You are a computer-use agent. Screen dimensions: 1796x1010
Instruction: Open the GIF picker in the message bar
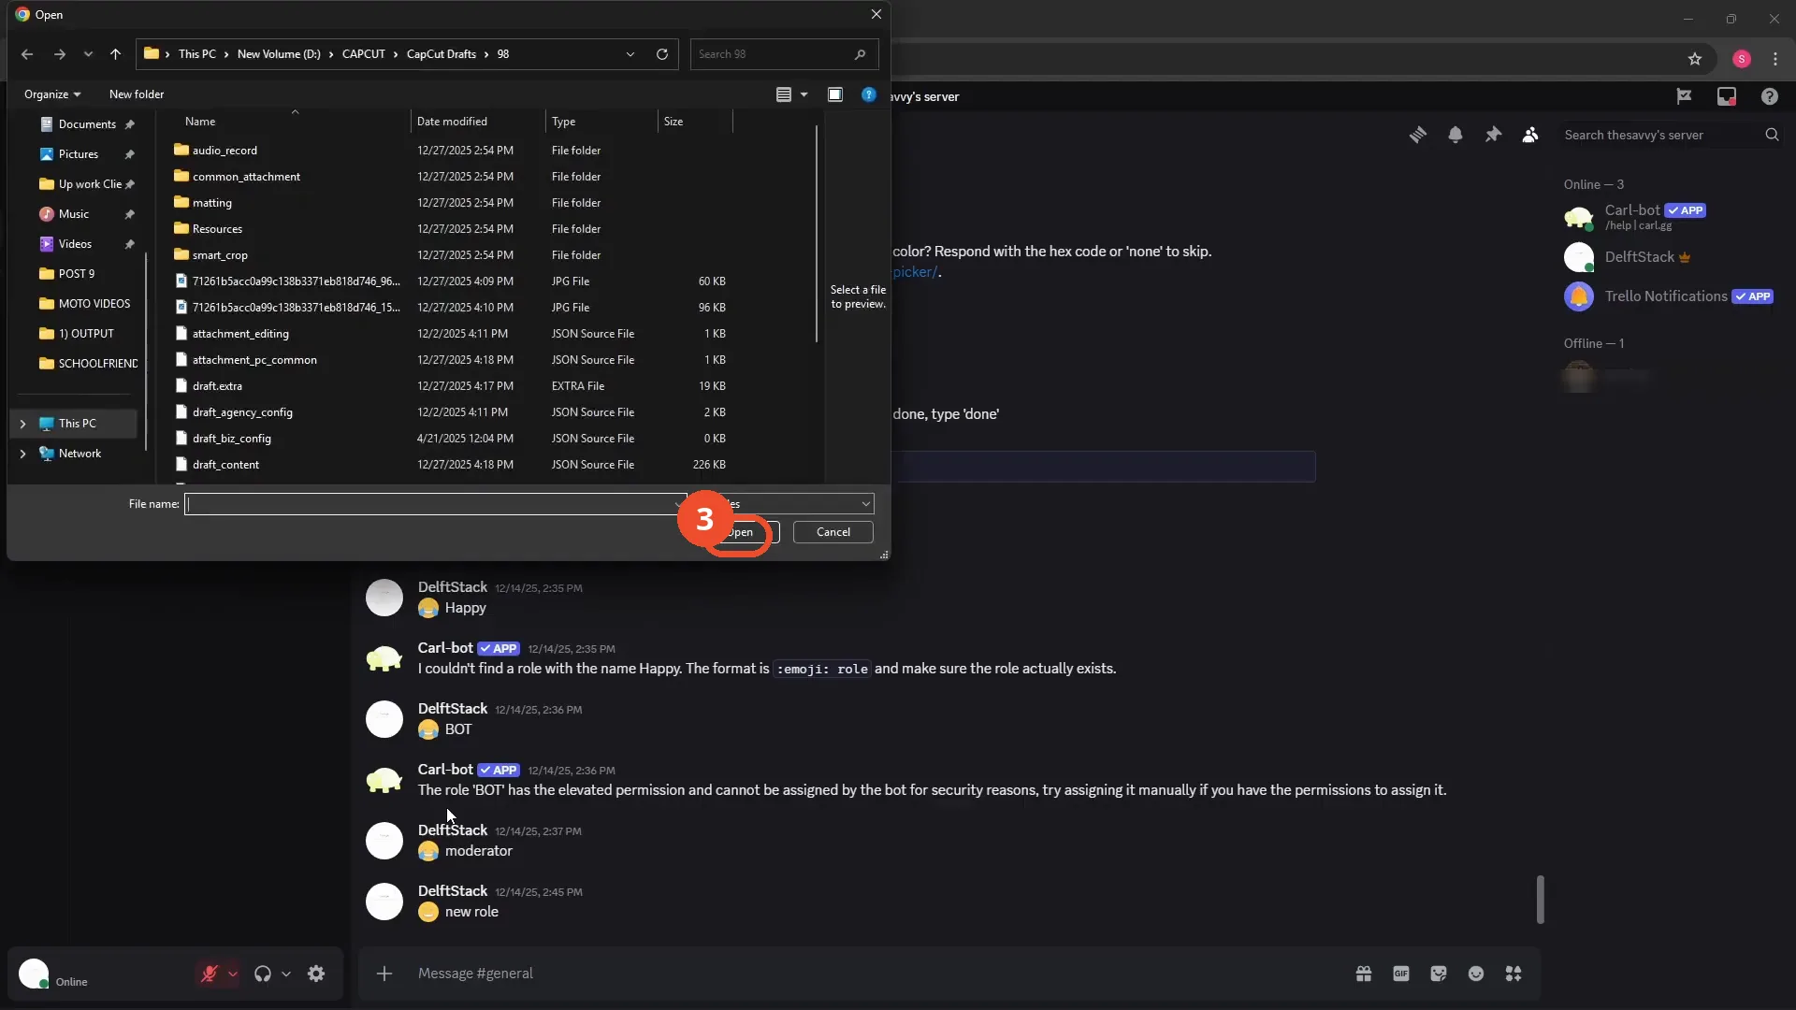(x=1401, y=974)
